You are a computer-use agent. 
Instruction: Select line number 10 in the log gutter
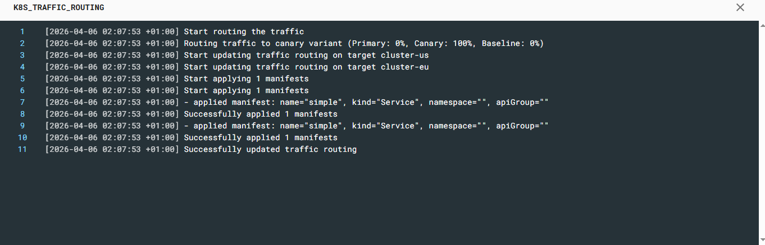click(x=22, y=137)
